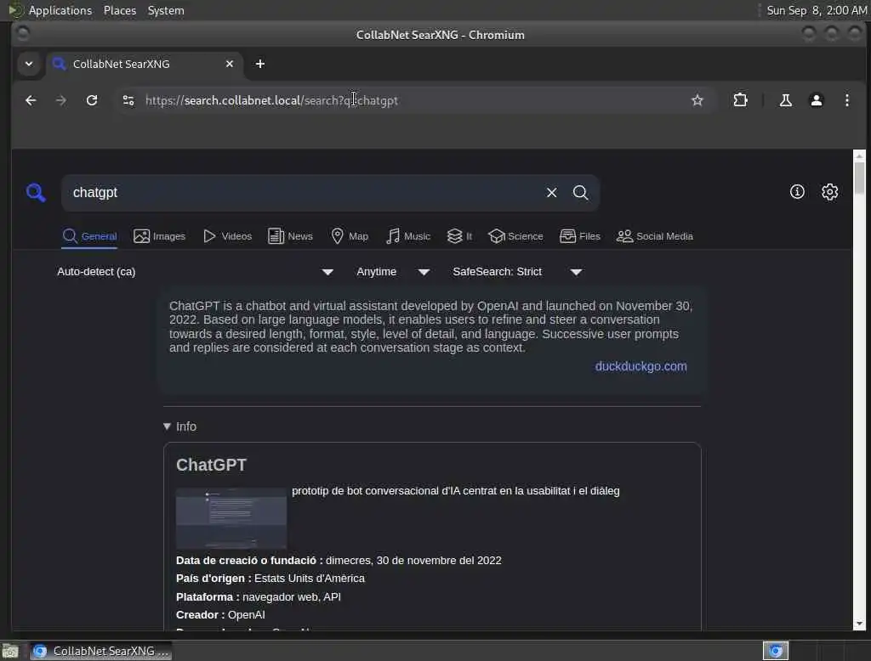
Task: Click the scrollbar down arrow
Action: [x=859, y=624]
